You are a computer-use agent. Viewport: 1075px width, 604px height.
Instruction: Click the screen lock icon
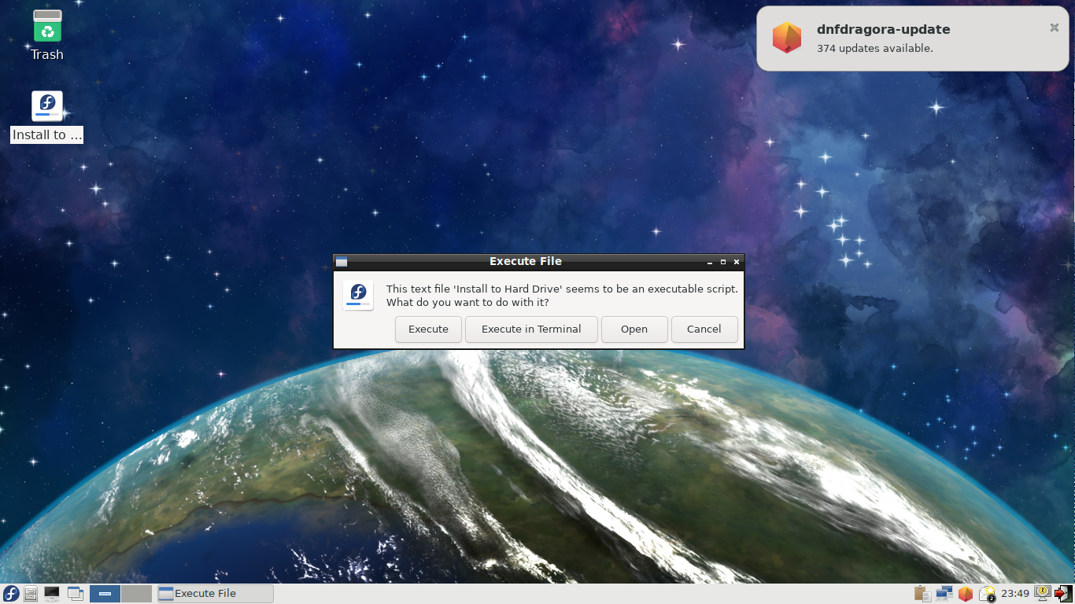(1043, 594)
